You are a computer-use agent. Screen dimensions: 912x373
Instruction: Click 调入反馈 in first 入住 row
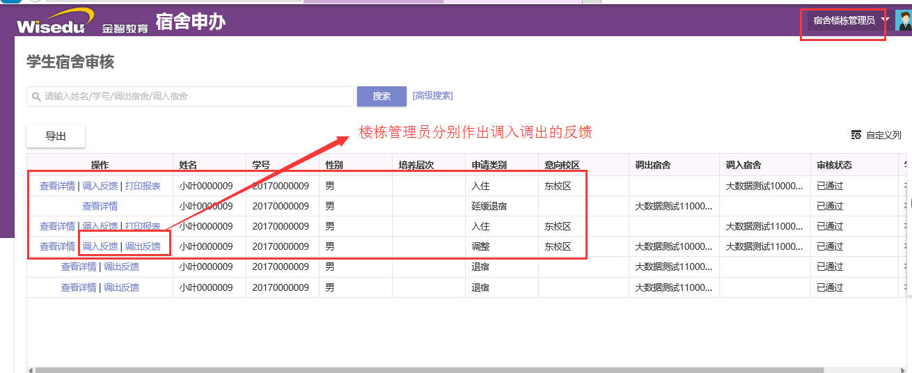pos(100,186)
